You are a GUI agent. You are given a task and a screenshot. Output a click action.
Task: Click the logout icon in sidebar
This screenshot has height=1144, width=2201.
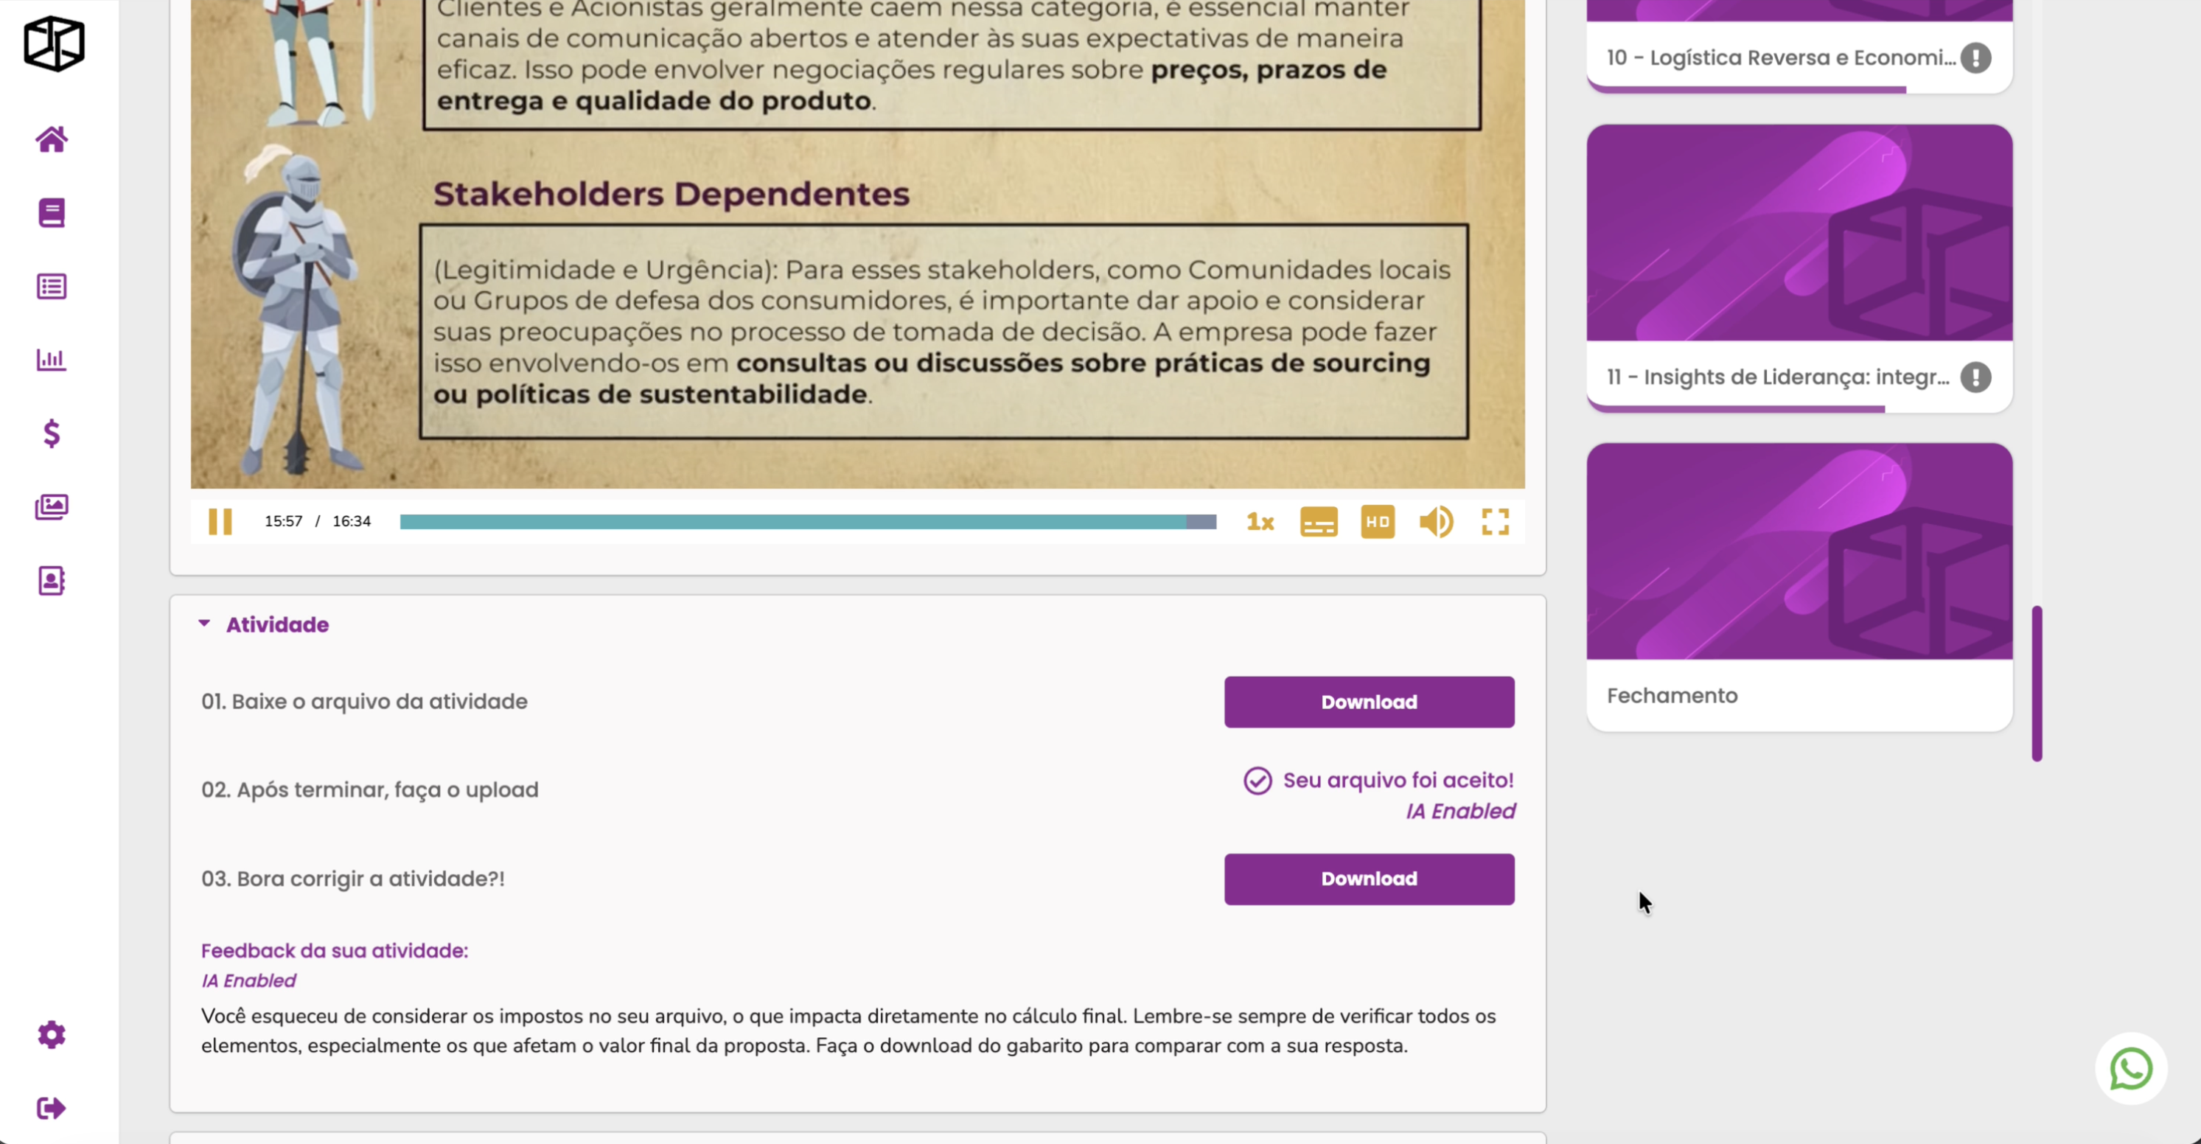click(52, 1108)
